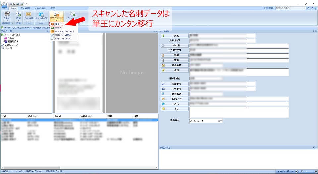Screen dimensions: 318x174
Task: Click the empty メモ text area
Action: click(x=239, y=112)
